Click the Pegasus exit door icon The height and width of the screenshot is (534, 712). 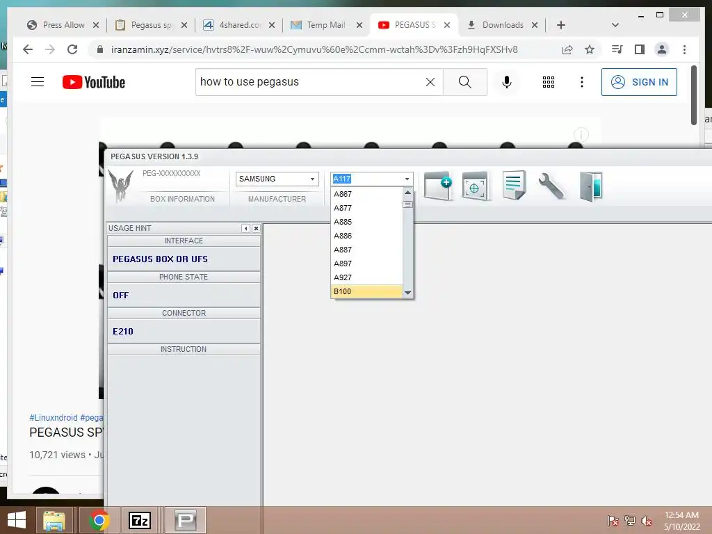(591, 186)
